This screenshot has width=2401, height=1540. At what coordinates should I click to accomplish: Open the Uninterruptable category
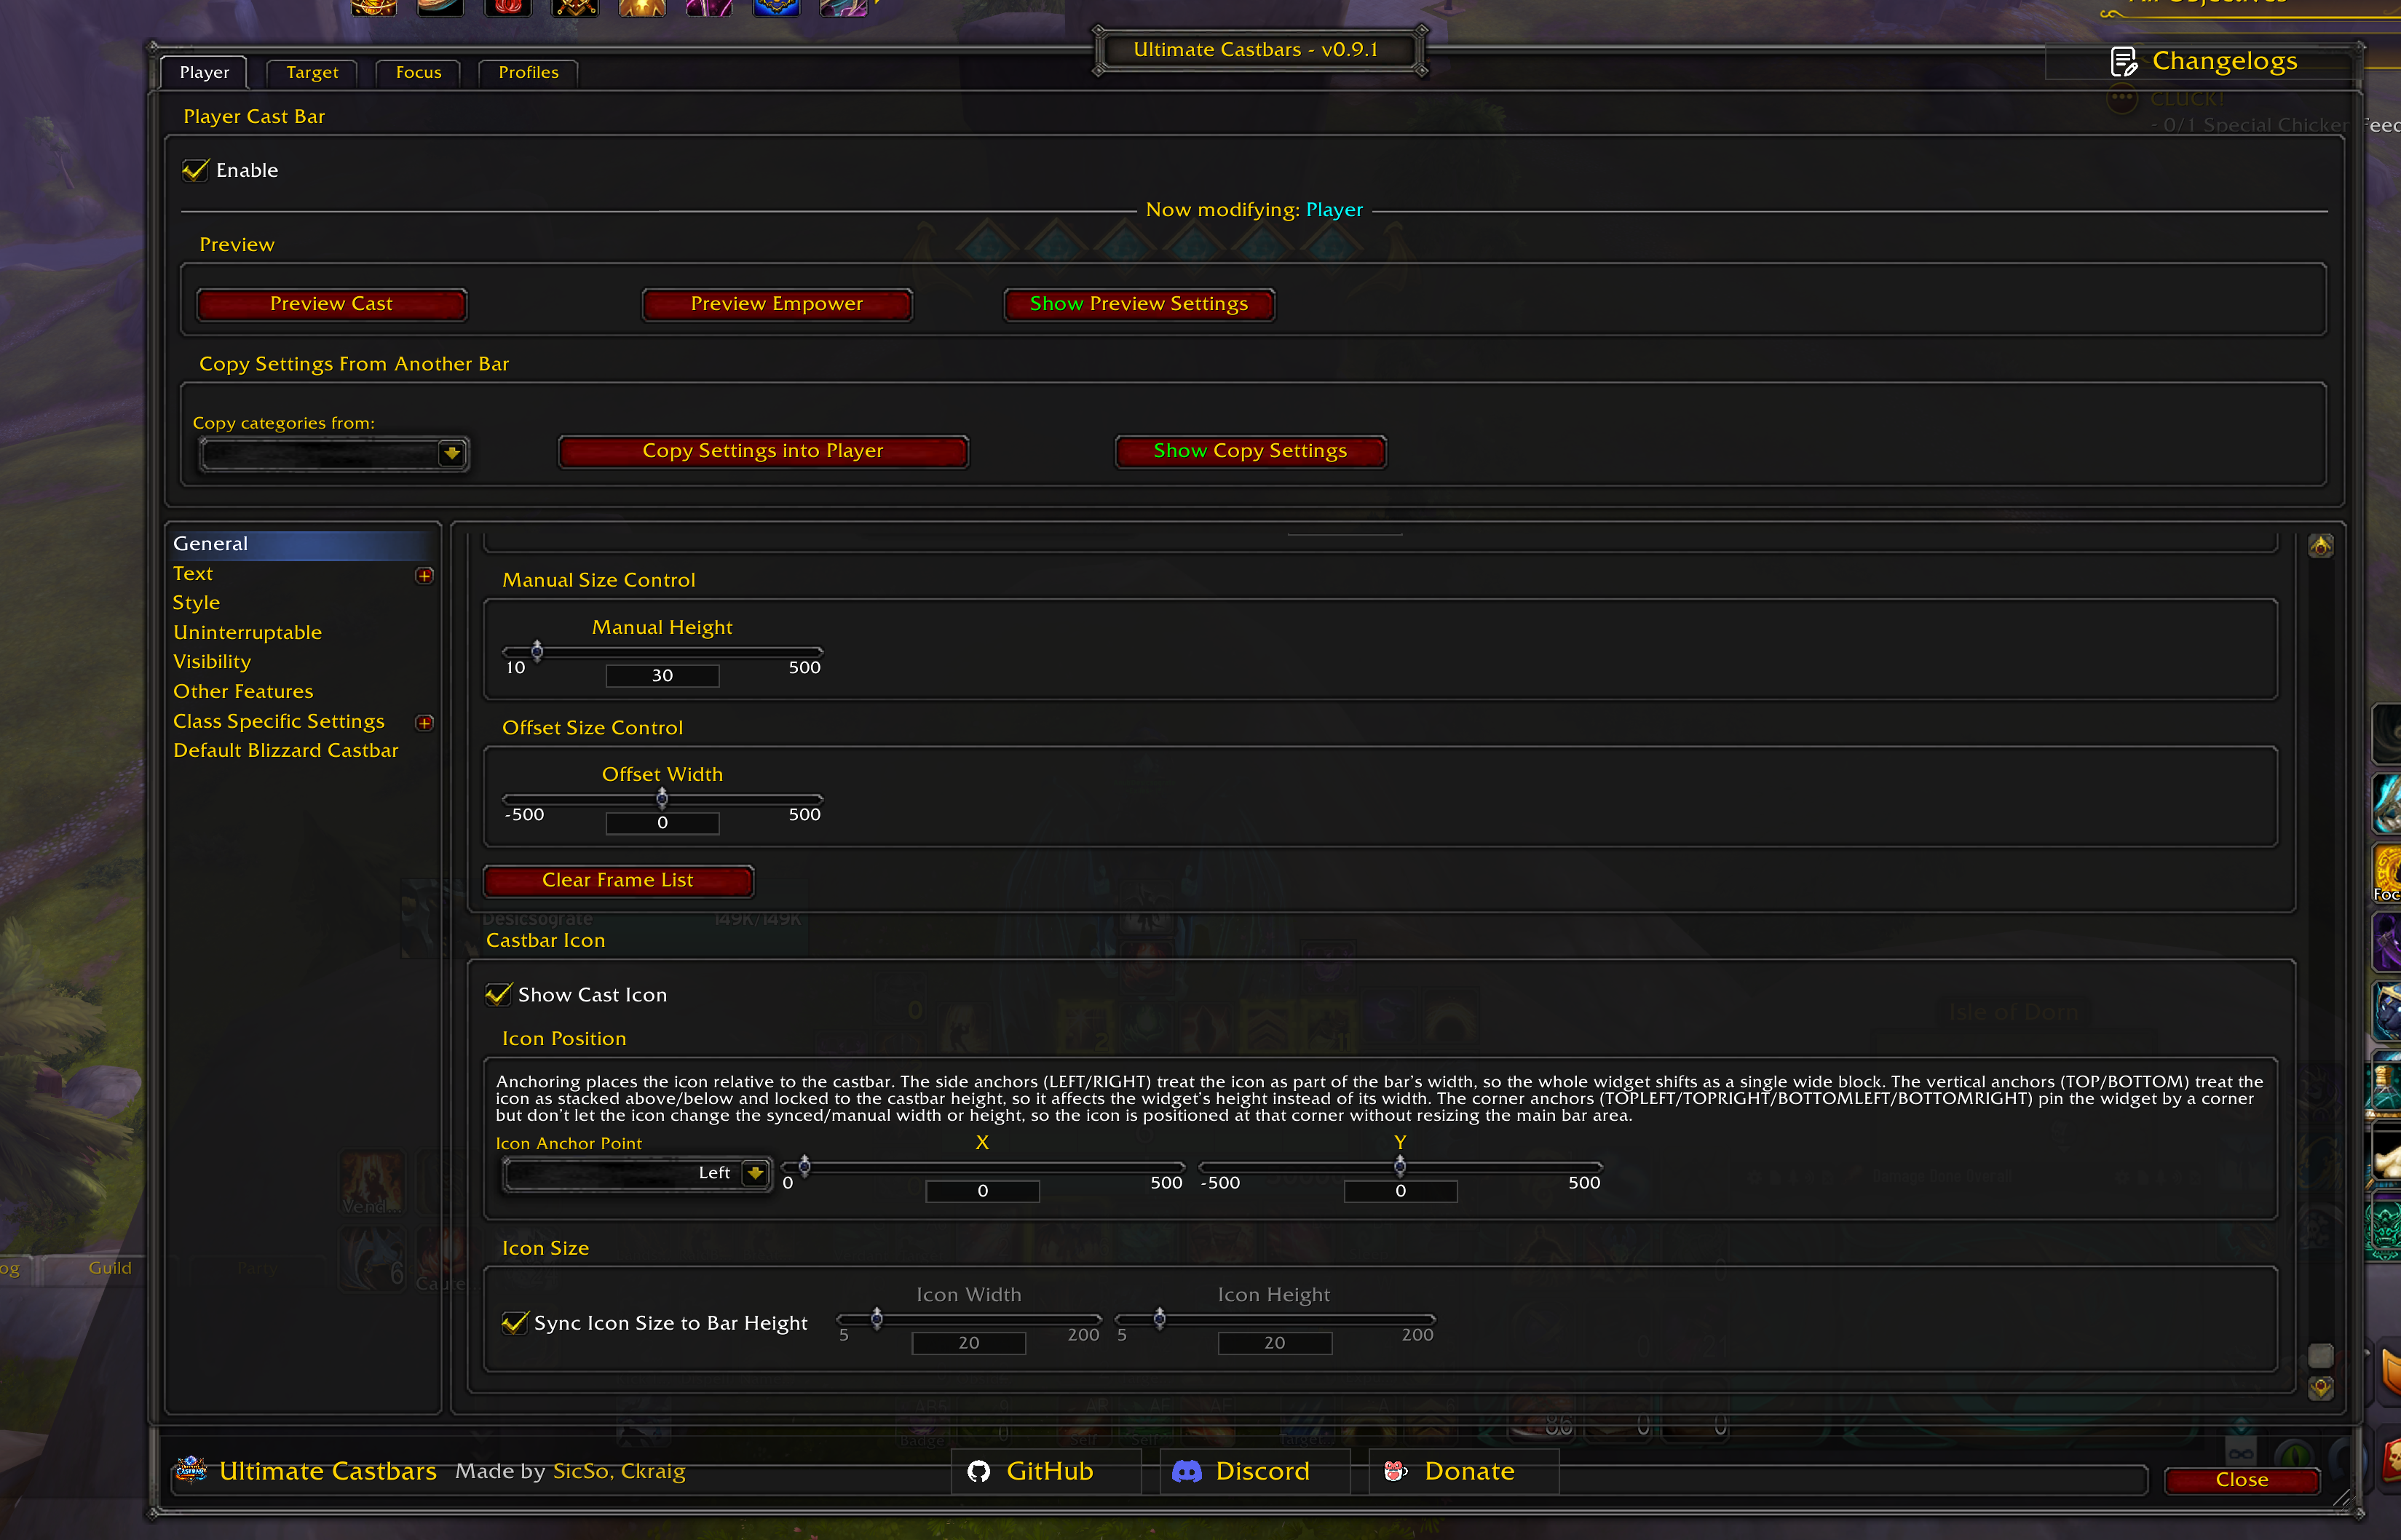[247, 632]
